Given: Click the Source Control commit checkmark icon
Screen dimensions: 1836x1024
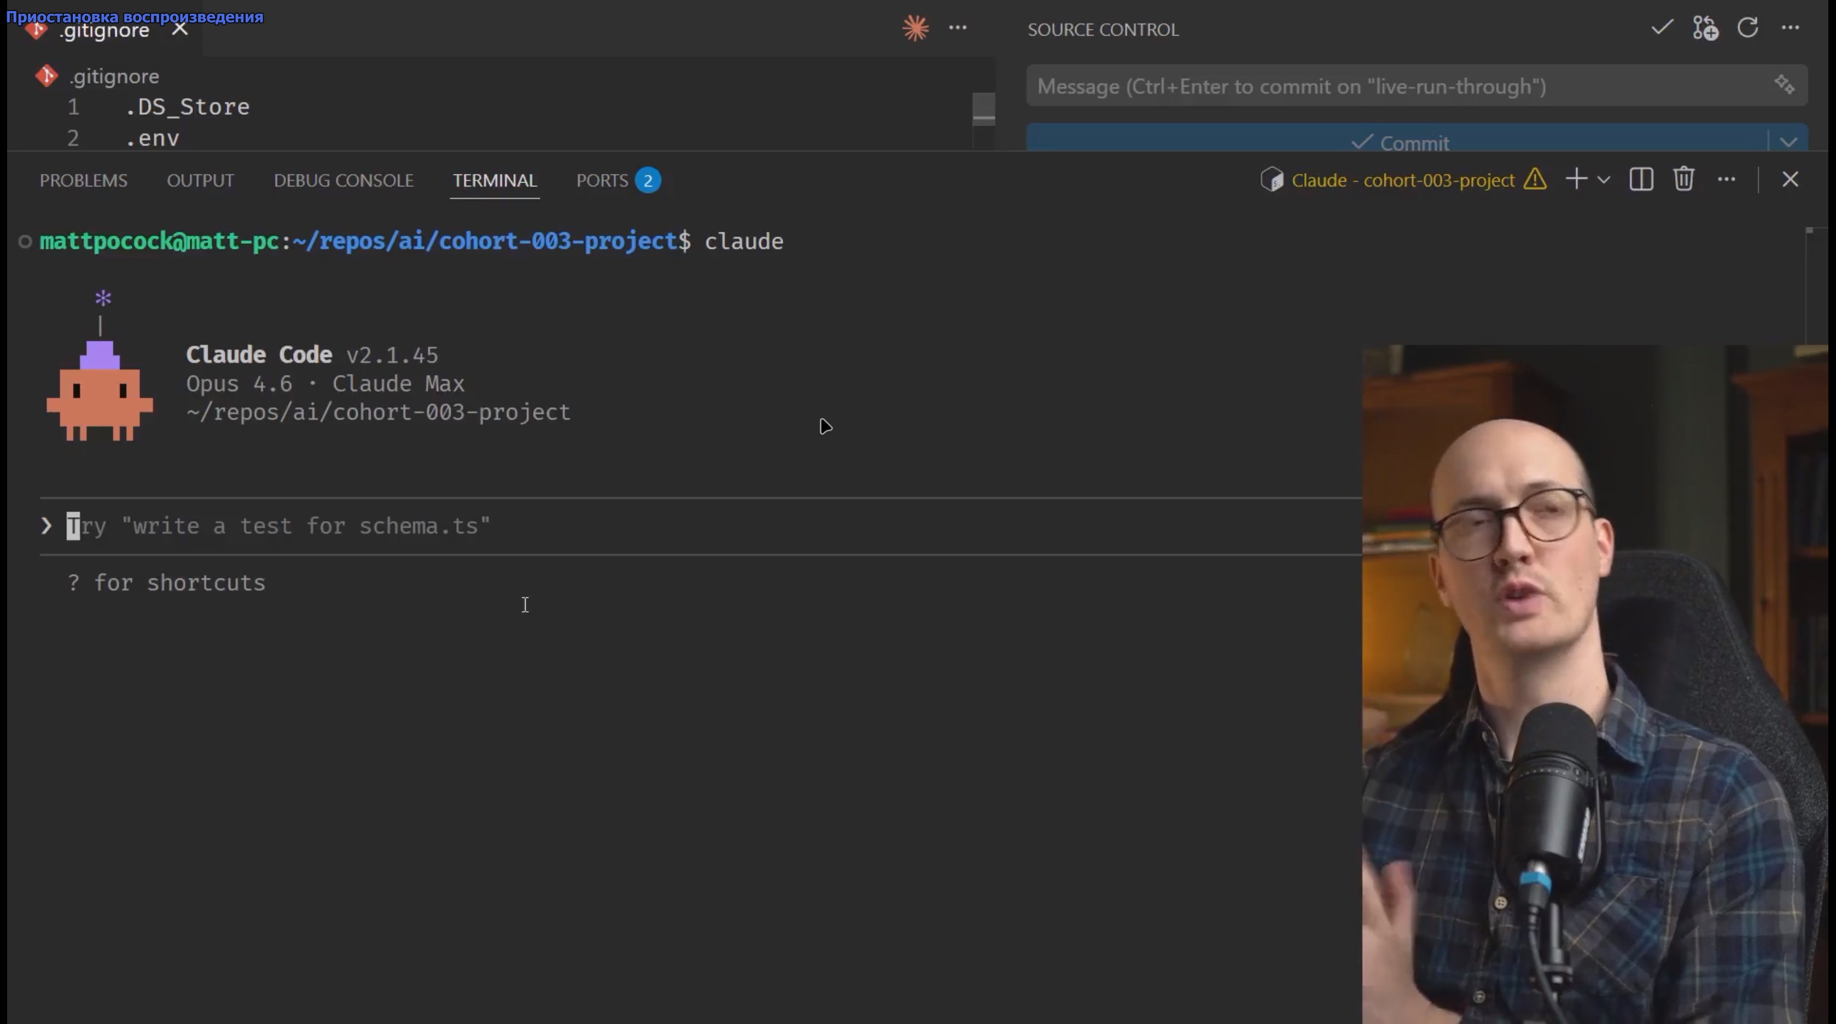Looking at the screenshot, I should (1662, 28).
